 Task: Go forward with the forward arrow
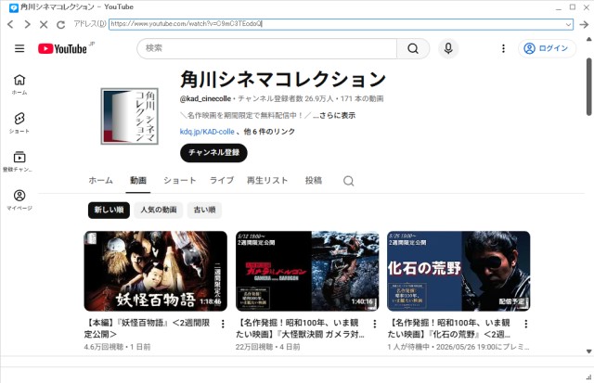click(27, 25)
